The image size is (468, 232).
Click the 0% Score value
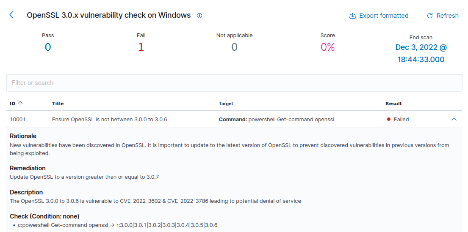(328, 47)
